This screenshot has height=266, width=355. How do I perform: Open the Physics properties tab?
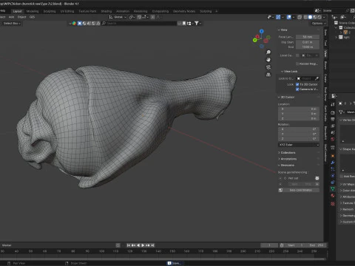[333, 176]
